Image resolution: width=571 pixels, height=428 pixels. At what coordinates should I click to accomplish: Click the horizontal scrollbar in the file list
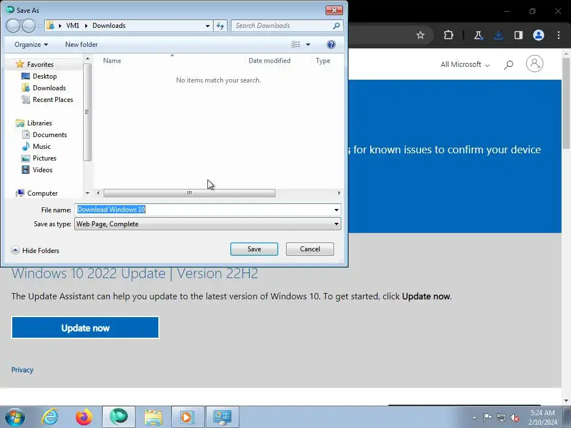(190, 193)
